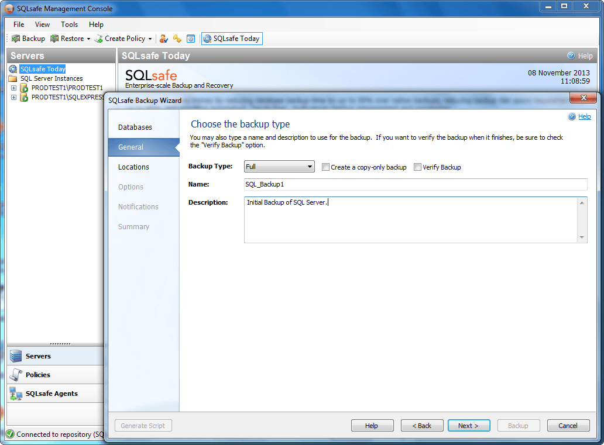This screenshot has height=445, width=604.
Task: Open the View menu
Action: tap(42, 24)
